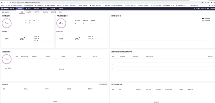Toggle the dark purple 功能用例数 legend swatch
Viewport: 215px width, 103px height.
pyautogui.click(x=203, y=19)
